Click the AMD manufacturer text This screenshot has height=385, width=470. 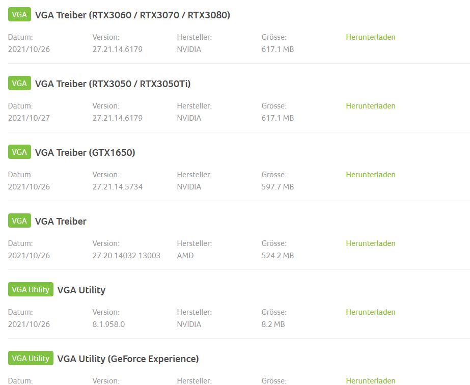[185, 256]
